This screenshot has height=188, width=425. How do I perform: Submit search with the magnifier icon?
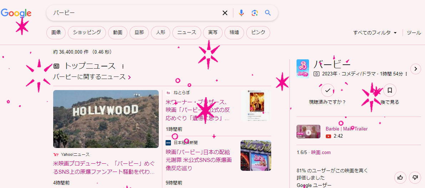268,13
